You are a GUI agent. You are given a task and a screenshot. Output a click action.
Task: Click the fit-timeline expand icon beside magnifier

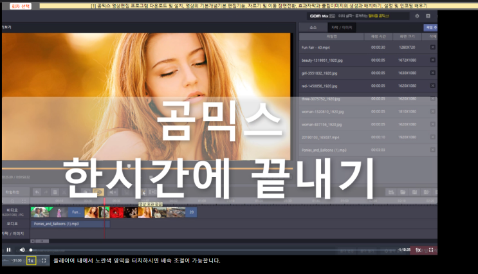pos(24,201)
